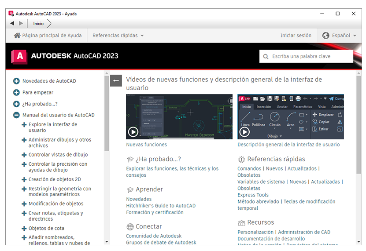
Task: Open the Nuevas funciones link
Action: pyautogui.click(x=147, y=145)
